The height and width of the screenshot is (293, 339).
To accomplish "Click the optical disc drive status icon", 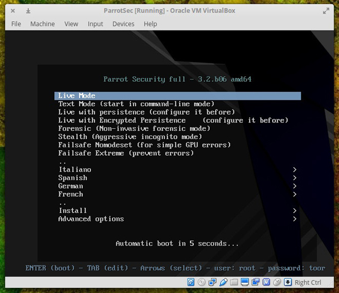I will pos(202,282).
